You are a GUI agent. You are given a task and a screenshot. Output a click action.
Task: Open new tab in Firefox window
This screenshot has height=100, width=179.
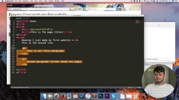[x=55, y=6]
